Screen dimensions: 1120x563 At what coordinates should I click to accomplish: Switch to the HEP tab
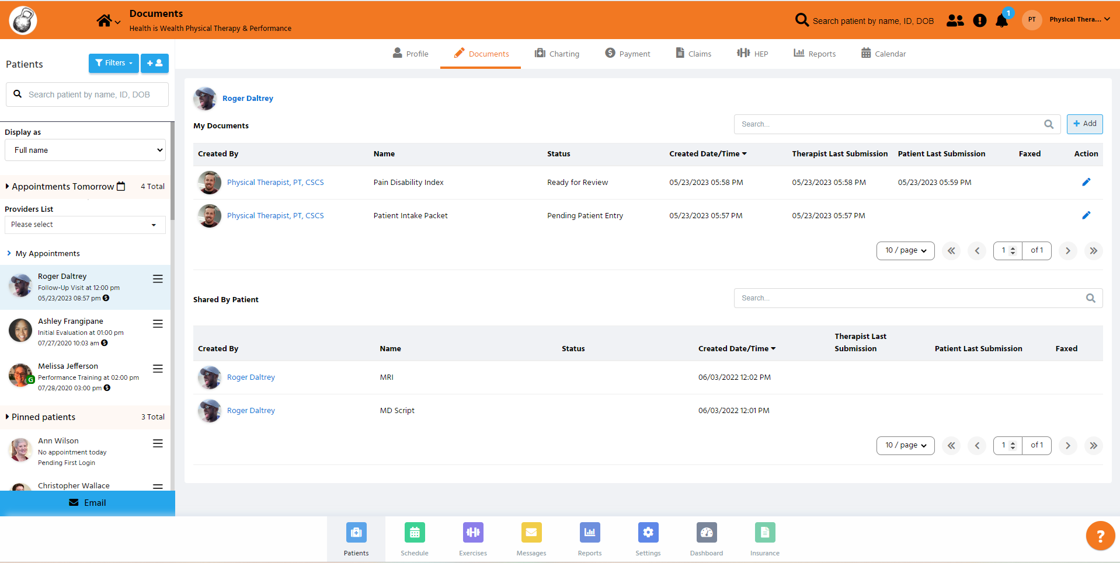tap(752, 54)
